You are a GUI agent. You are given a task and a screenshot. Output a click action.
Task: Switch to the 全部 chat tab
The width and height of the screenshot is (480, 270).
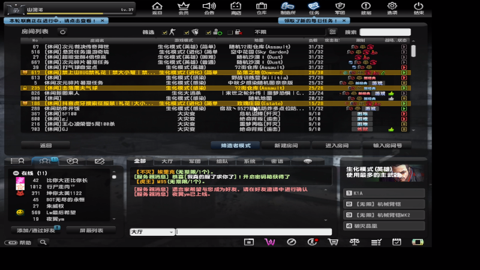[140, 161]
